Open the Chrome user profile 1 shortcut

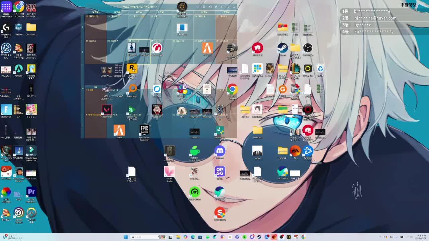[x=18, y=10]
